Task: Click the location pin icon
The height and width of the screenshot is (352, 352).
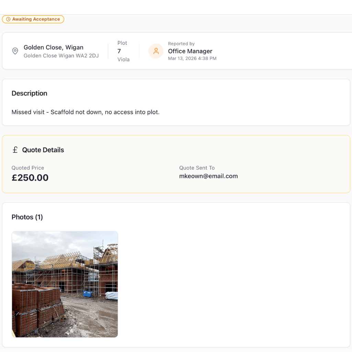Action: (x=15, y=51)
